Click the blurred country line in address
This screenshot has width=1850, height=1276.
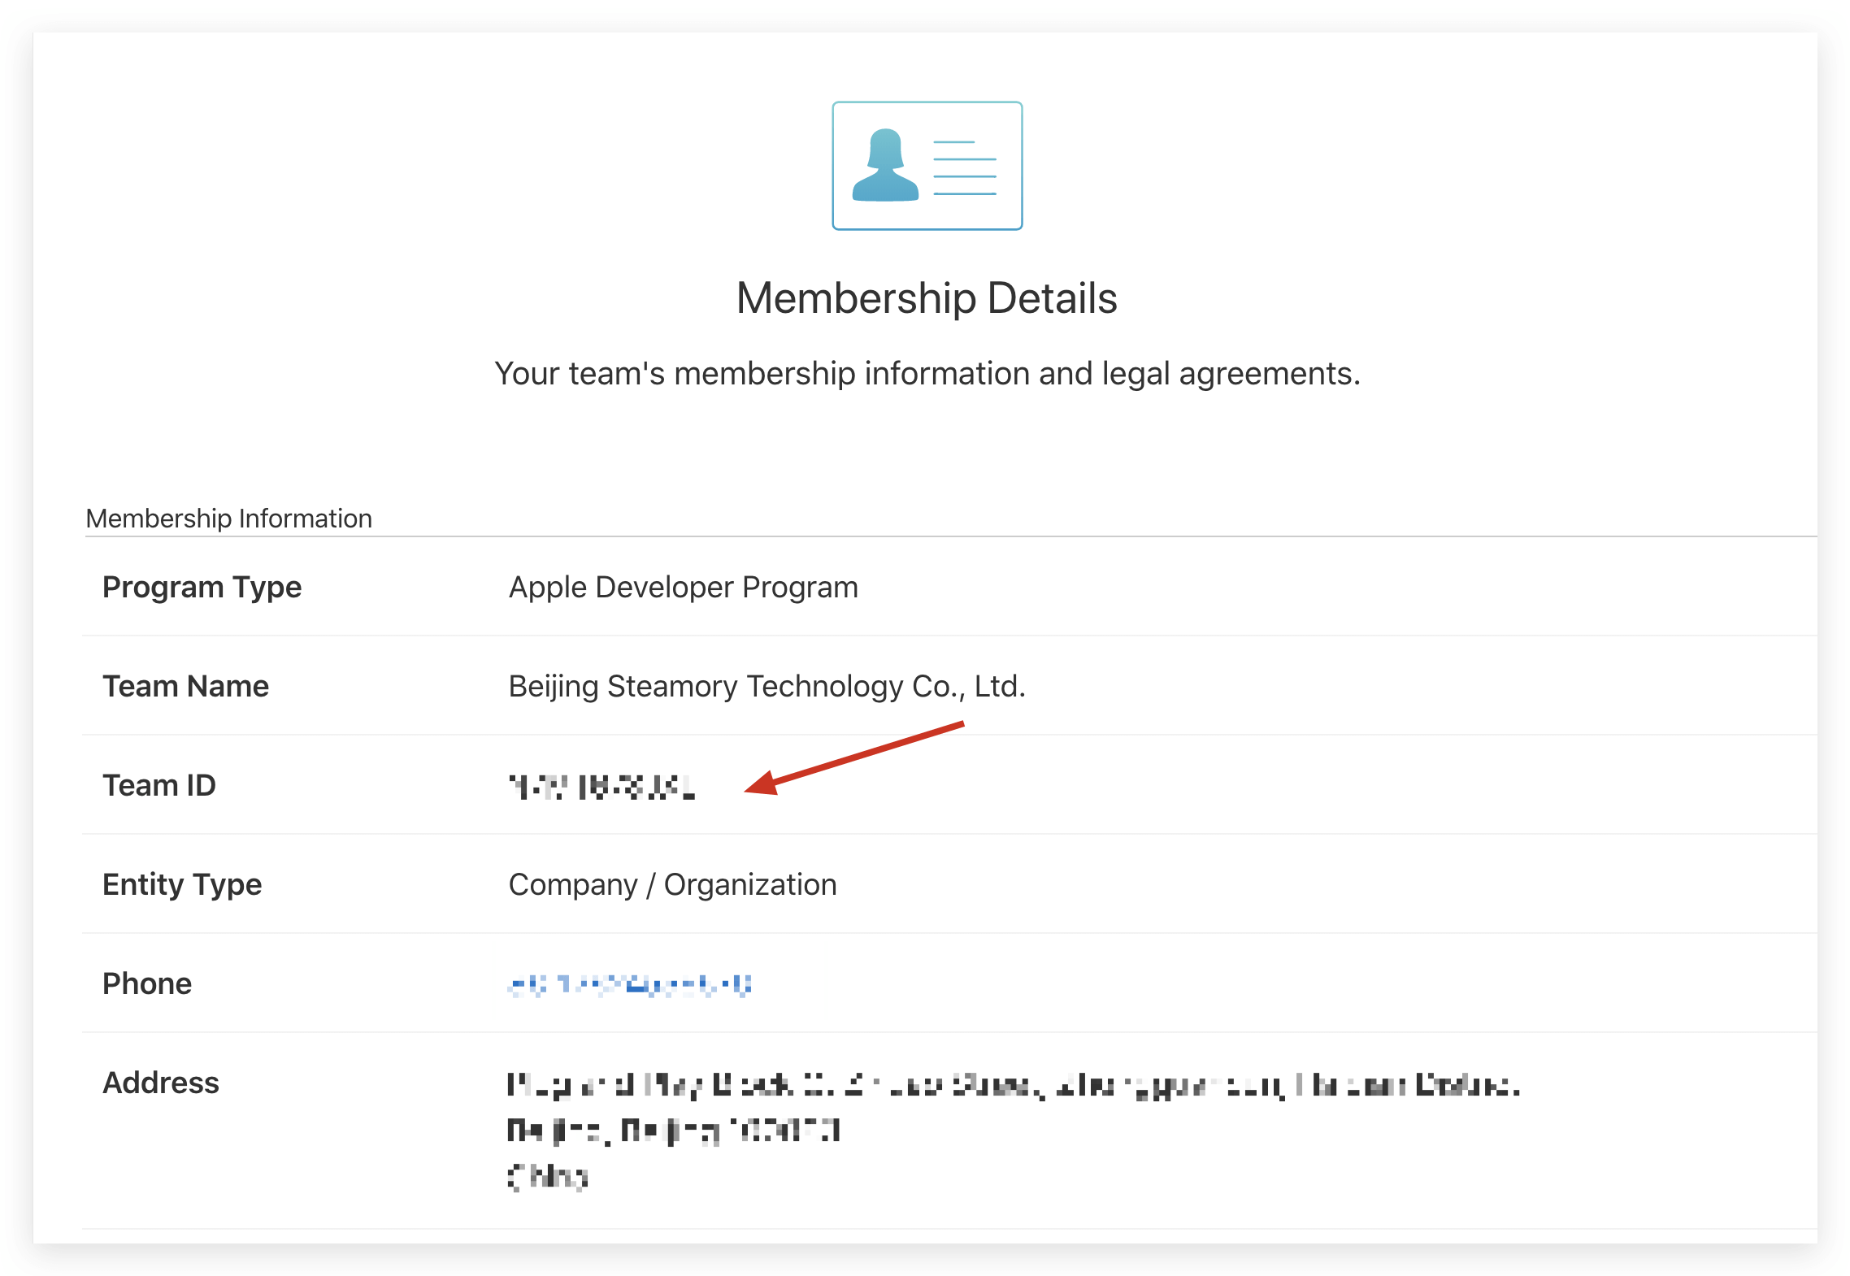click(x=547, y=1176)
